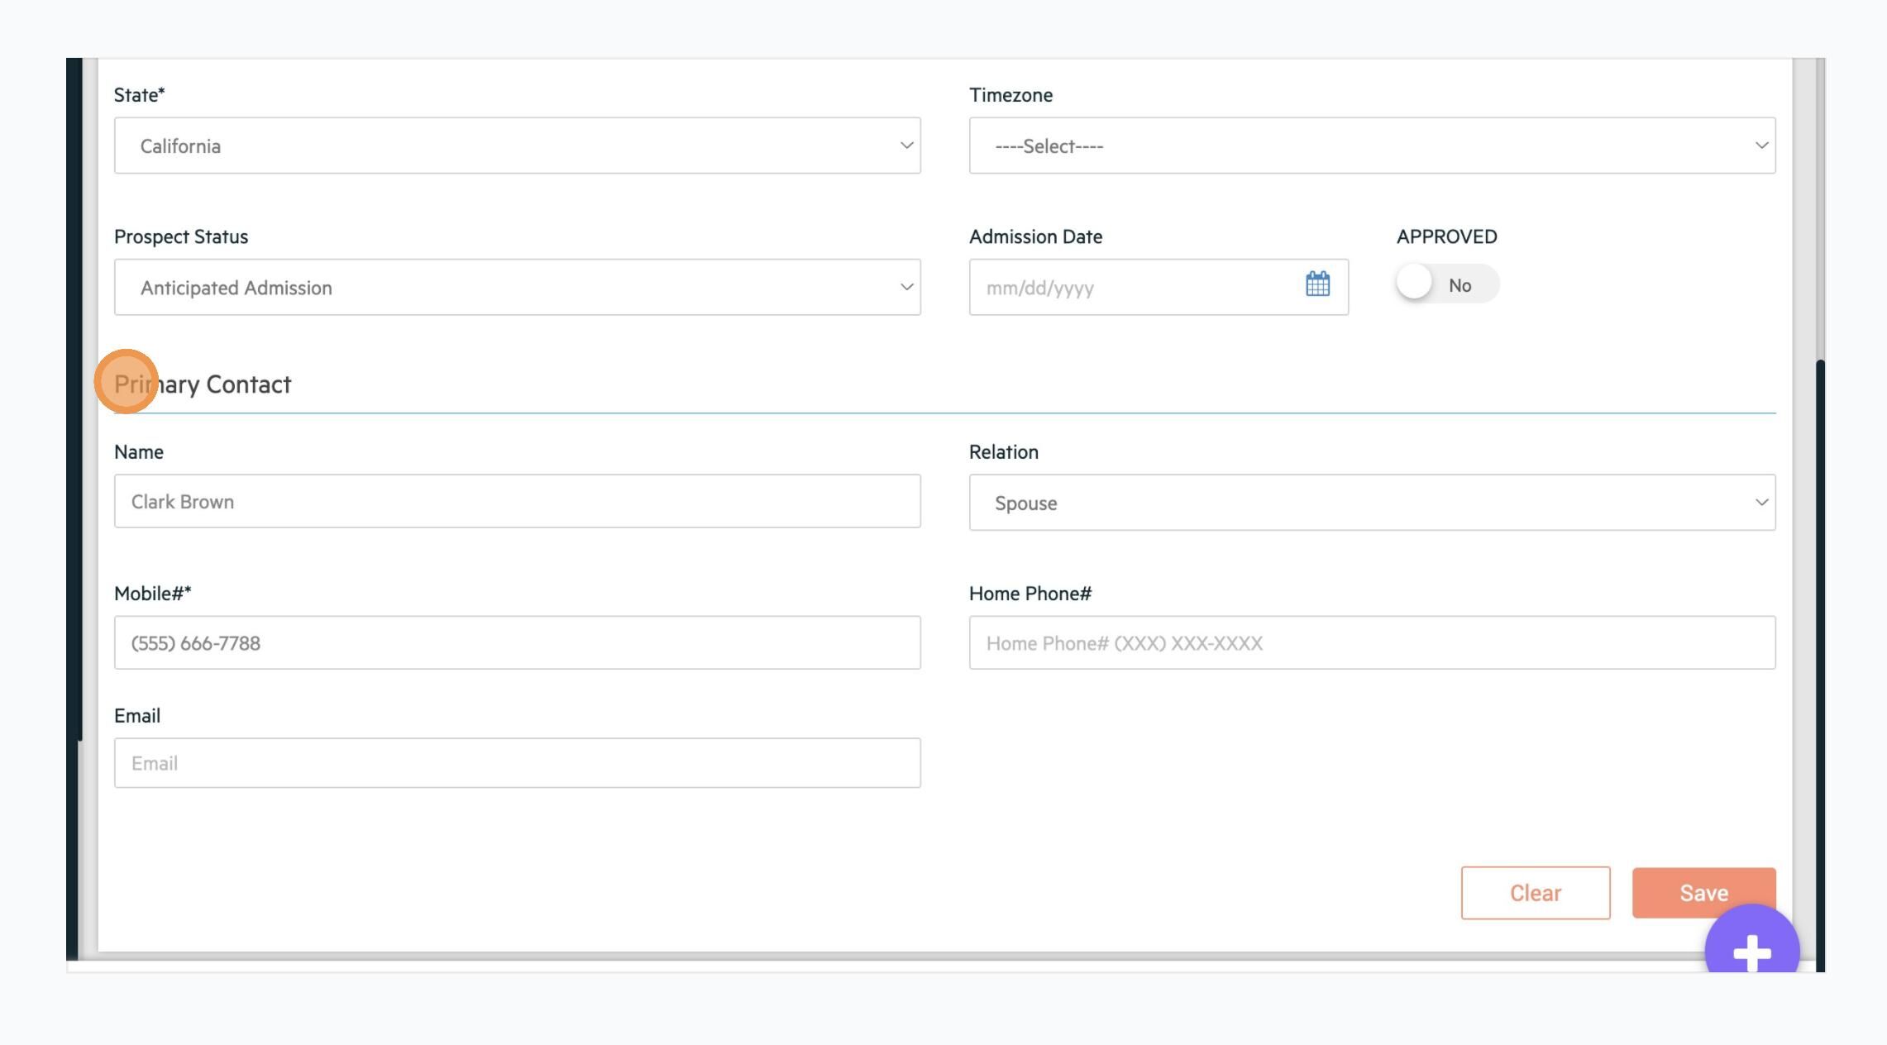
Task: Click the Primary Contact section heading
Action: 203,384
